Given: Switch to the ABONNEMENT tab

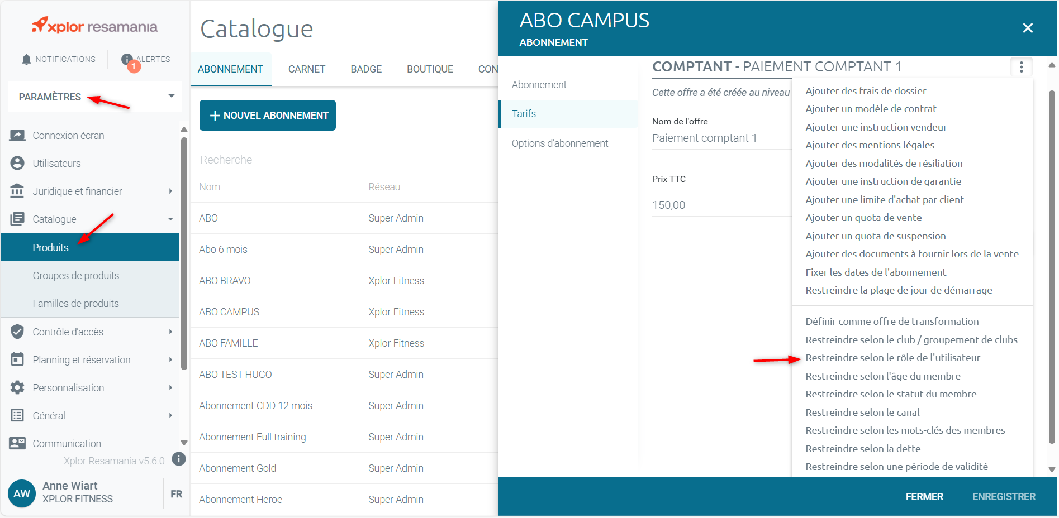Looking at the screenshot, I should click(230, 69).
